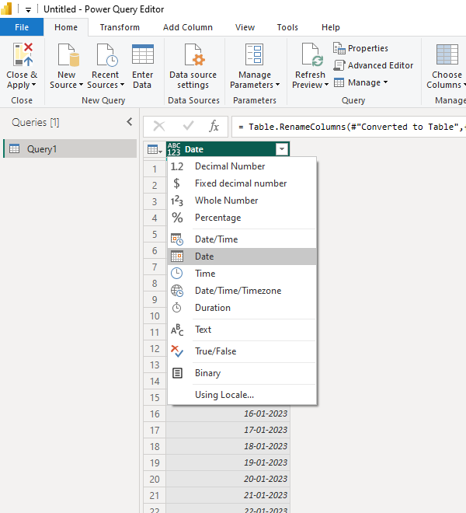Select row number 16
Screen dimensions: 466x513
155,414
